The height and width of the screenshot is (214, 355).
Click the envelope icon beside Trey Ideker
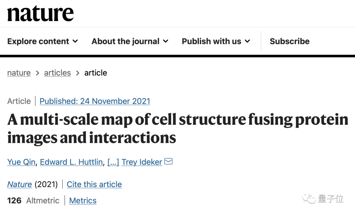pos(168,161)
